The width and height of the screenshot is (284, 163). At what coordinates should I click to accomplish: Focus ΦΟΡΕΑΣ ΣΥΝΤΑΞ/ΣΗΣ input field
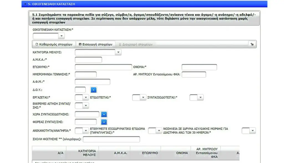[86, 122]
